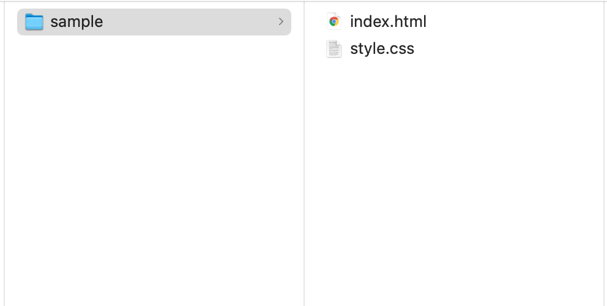Click highlighted row gap between sample and chevron

pos(190,22)
